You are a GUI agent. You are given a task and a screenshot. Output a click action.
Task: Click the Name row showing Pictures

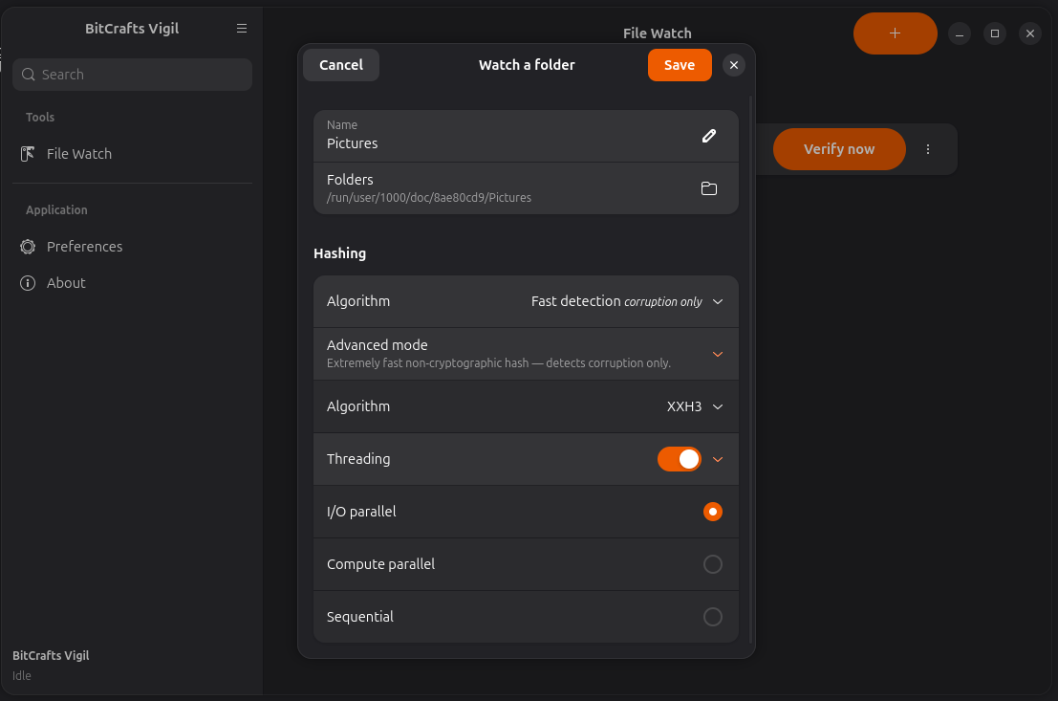pos(526,137)
